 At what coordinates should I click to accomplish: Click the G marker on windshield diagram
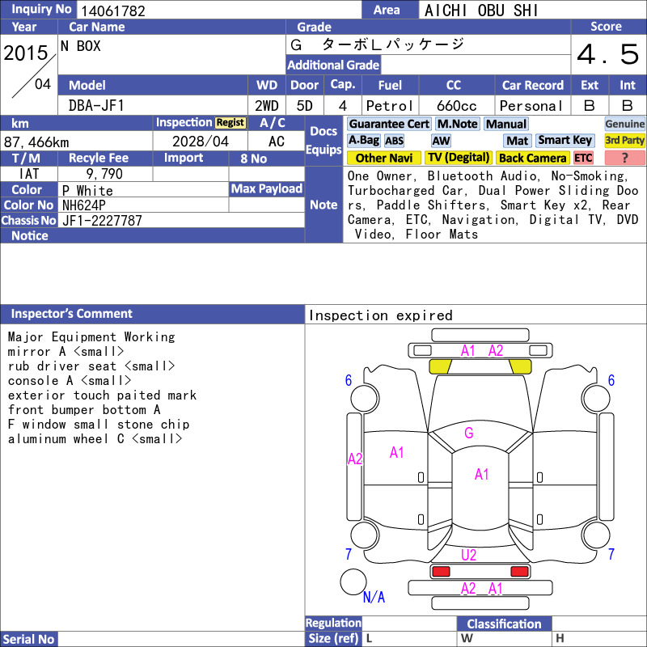[469, 433]
